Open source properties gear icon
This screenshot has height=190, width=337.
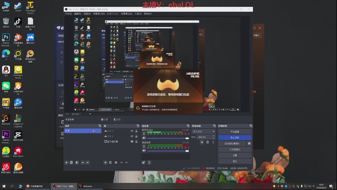tap(116, 163)
